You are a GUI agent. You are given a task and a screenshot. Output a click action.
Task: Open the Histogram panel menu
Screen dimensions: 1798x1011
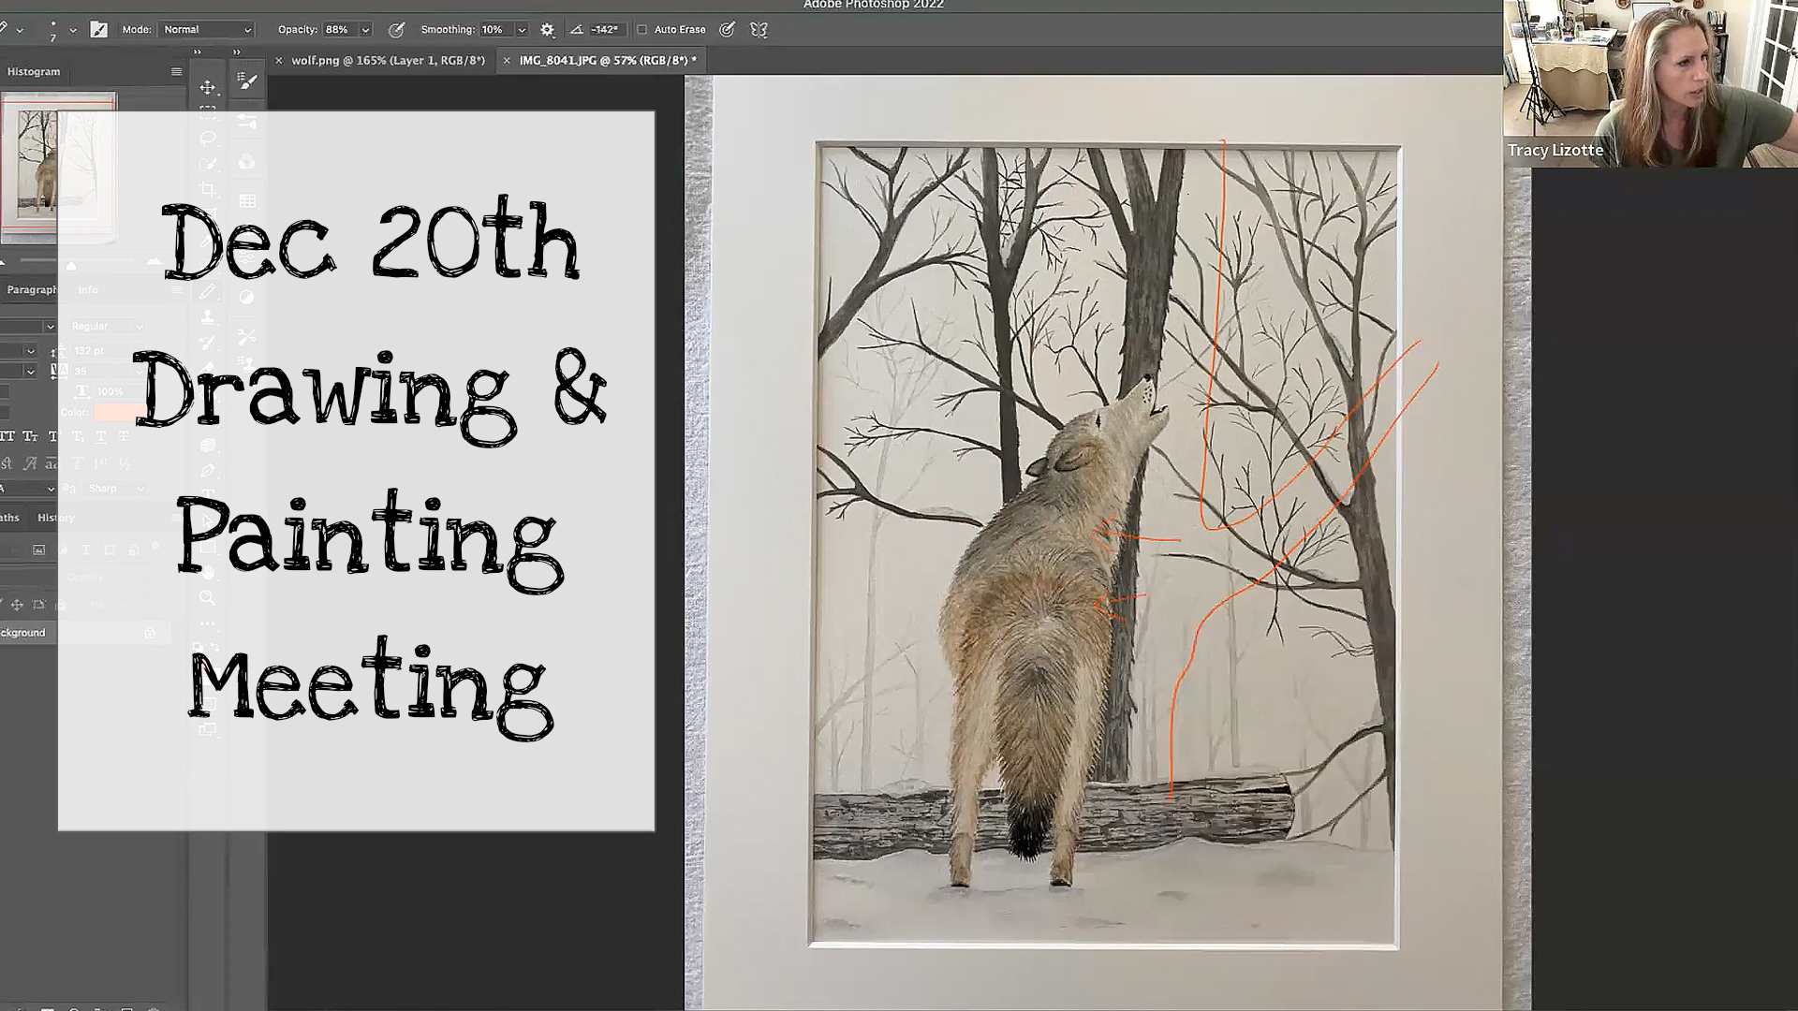pos(176,71)
